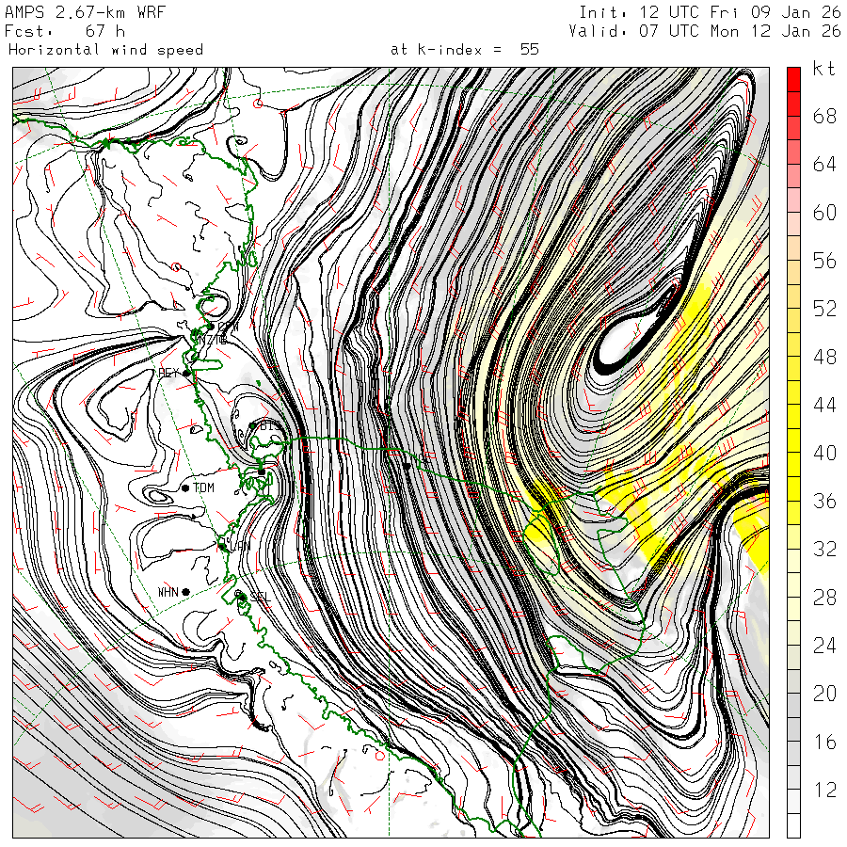Click the 44 value on the legend
Viewport: 847px width, 847px height.
pyautogui.click(x=824, y=405)
